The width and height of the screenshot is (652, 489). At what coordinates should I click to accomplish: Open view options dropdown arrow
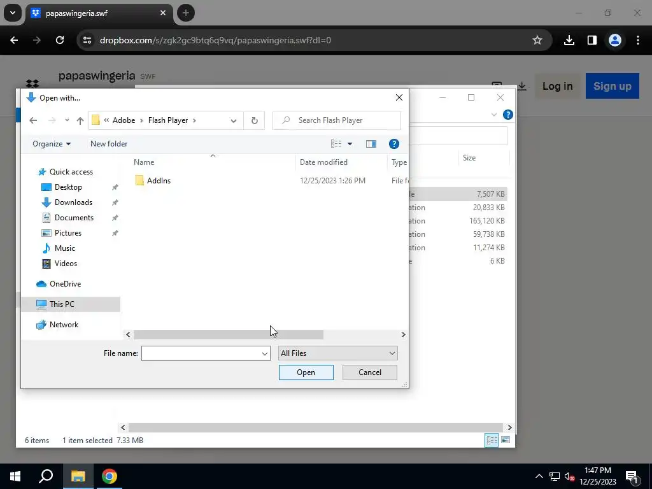350,144
